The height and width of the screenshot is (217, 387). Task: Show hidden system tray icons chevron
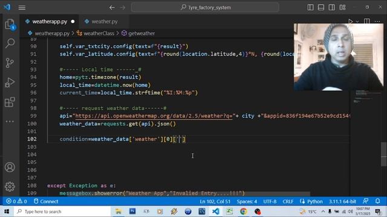click(x=323, y=212)
